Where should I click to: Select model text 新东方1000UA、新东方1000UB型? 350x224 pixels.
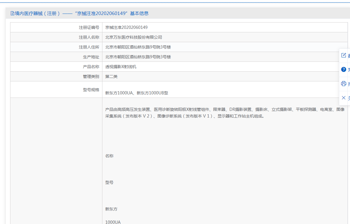point(137,93)
